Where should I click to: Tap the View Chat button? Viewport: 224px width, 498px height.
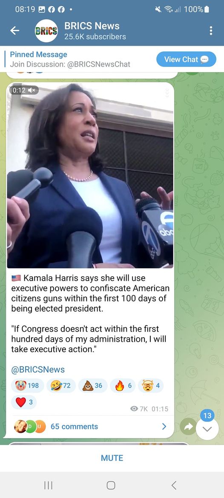coord(186,59)
